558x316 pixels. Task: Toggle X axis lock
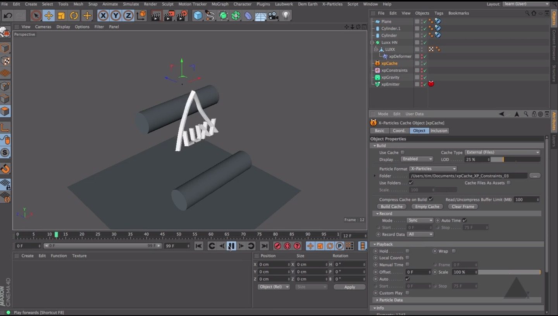point(103,16)
